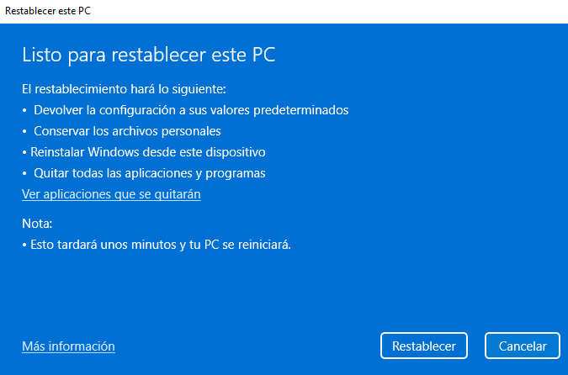Click the 'Listo para restablecer este PC' heading

148,55
